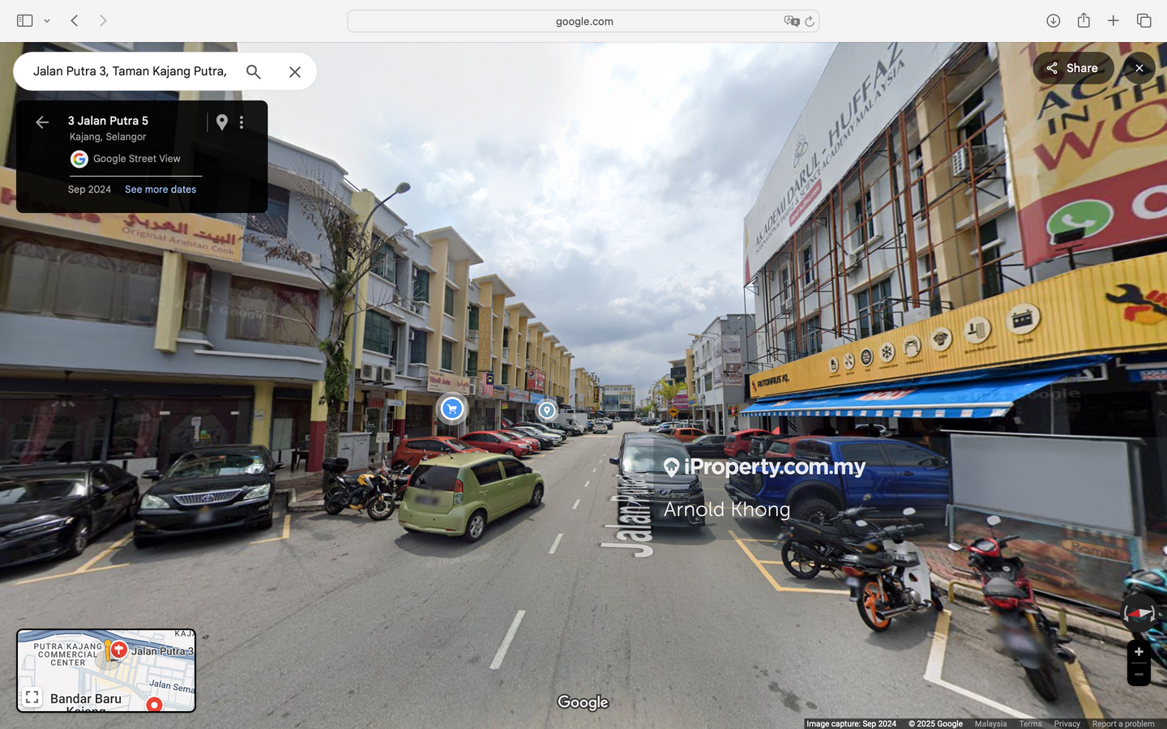The width and height of the screenshot is (1167, 729).
Task: Click the gray location pin marker on street
Action: coord(547,411)
